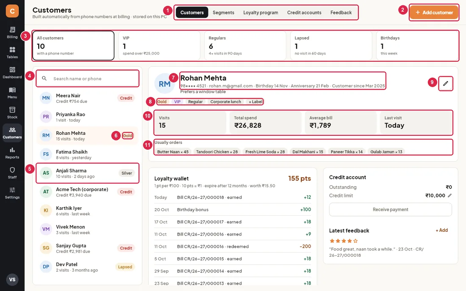Select Meera Nair in customer list

[87, 98]
